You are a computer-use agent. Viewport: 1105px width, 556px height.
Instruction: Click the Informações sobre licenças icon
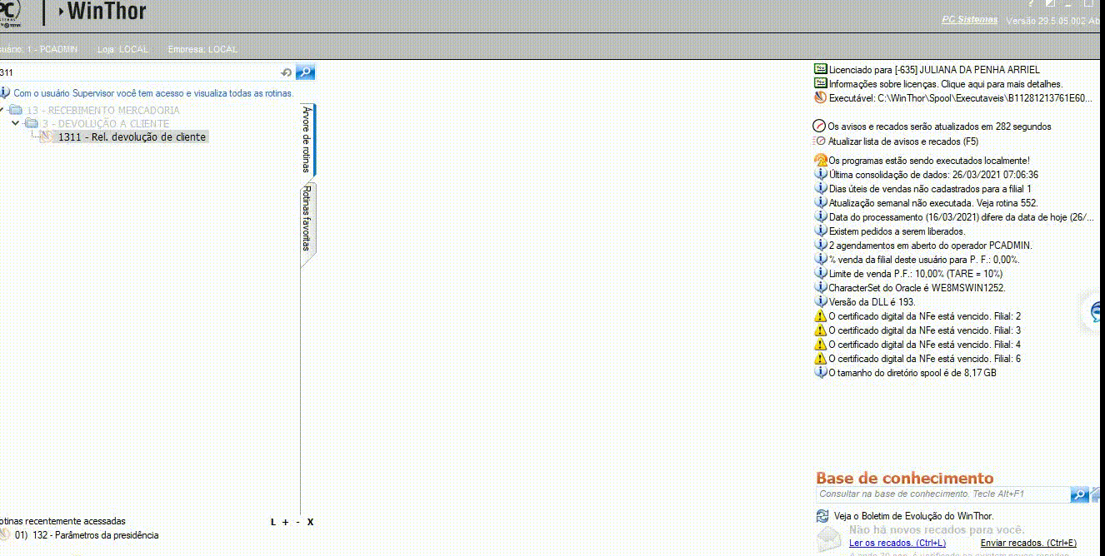[x=821, y=84]
